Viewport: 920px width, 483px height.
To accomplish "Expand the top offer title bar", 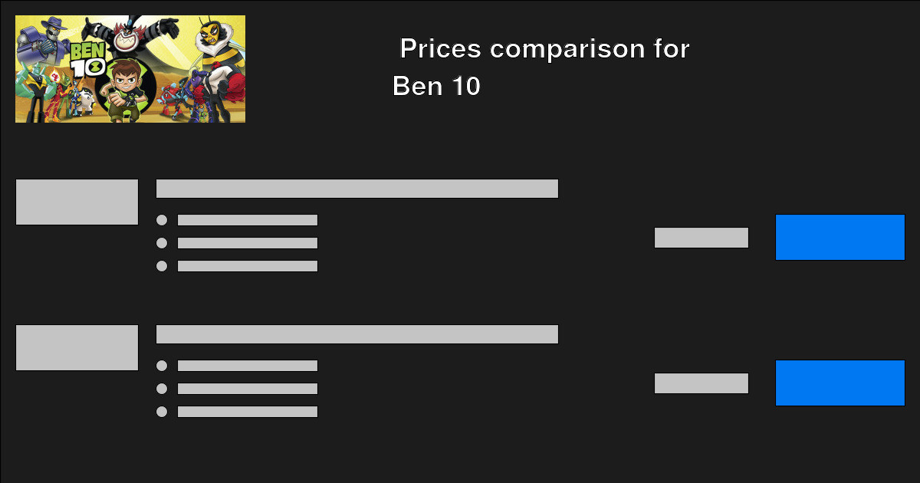I will (x=357, y=188).
